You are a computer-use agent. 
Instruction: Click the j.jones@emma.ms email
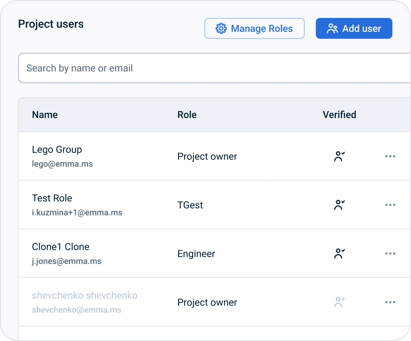pyautogui.click(x=66, y=261)
